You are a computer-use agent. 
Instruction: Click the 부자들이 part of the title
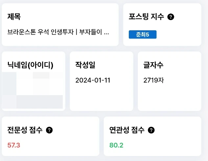tap(91, 32)
